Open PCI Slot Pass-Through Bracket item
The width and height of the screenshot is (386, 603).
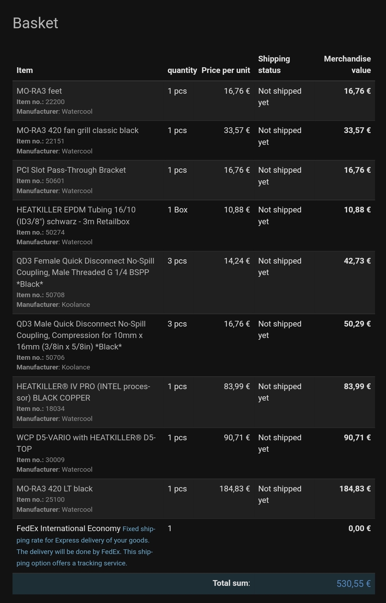(71, 170)
